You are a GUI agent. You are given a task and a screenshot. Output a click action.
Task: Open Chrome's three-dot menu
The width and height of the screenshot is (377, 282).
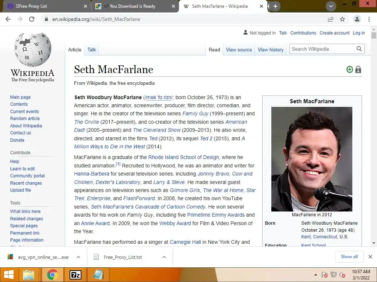pos(369,19)
